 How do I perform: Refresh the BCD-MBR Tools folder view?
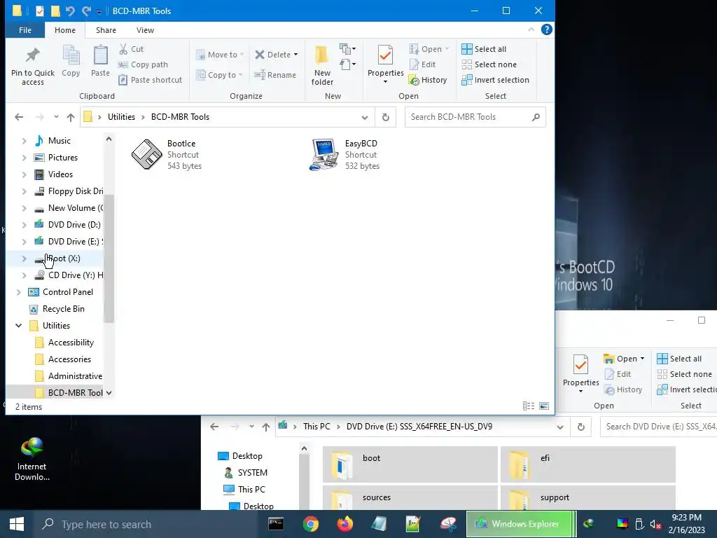pos(386,117)
